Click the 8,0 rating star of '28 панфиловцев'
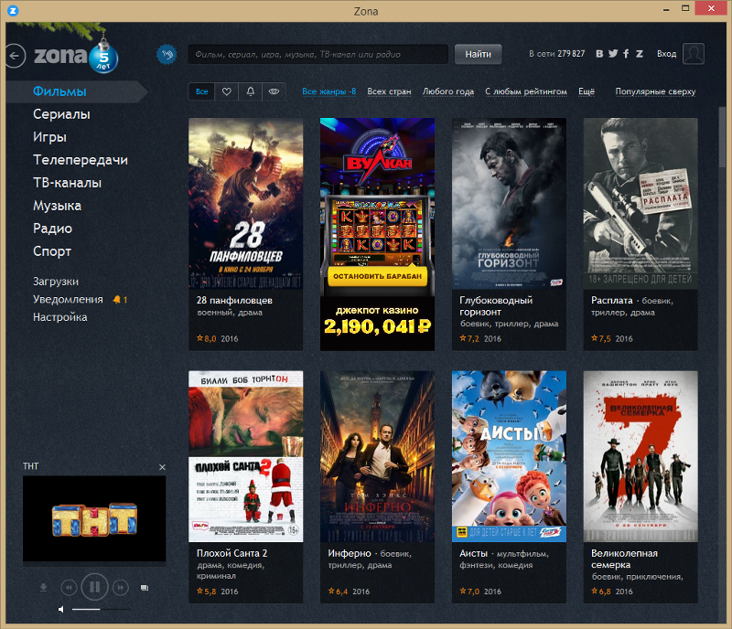This screenshot has height=629, width=732. (199, 338)
